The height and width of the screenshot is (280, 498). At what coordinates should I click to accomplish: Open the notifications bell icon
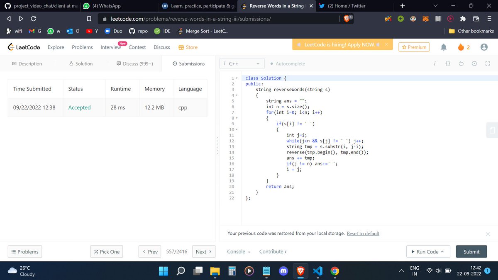point(443,47)
